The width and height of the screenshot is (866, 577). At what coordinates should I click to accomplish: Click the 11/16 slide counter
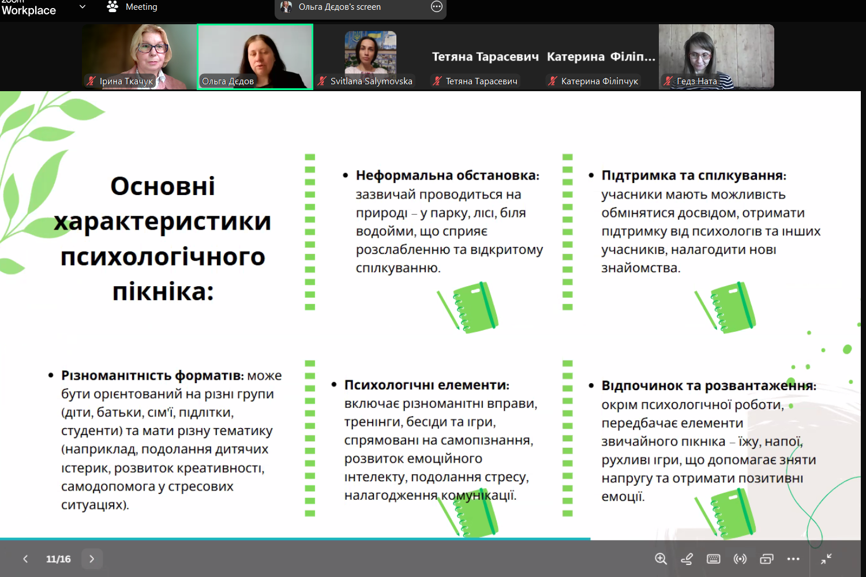(58, 559)
